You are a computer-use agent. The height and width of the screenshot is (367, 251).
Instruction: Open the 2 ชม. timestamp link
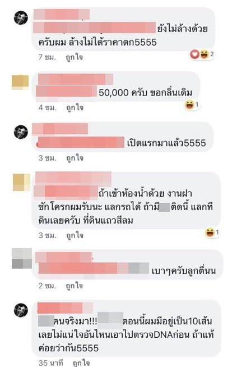[x=48, y=286]
